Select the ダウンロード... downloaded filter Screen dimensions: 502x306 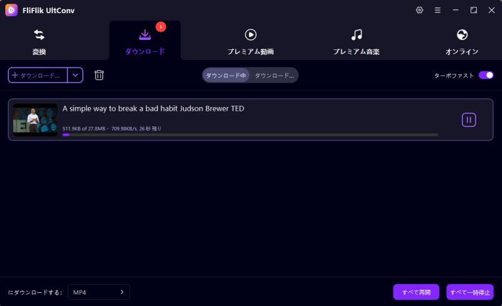[x=274, y=76]
